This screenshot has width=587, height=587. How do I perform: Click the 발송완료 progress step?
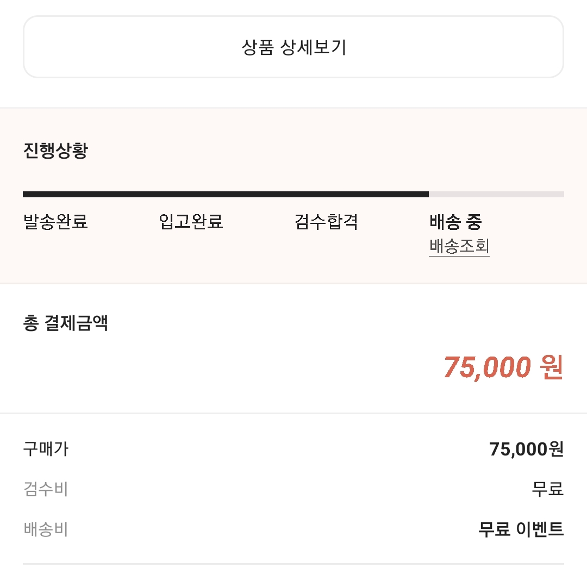click(x=54, y=222)
